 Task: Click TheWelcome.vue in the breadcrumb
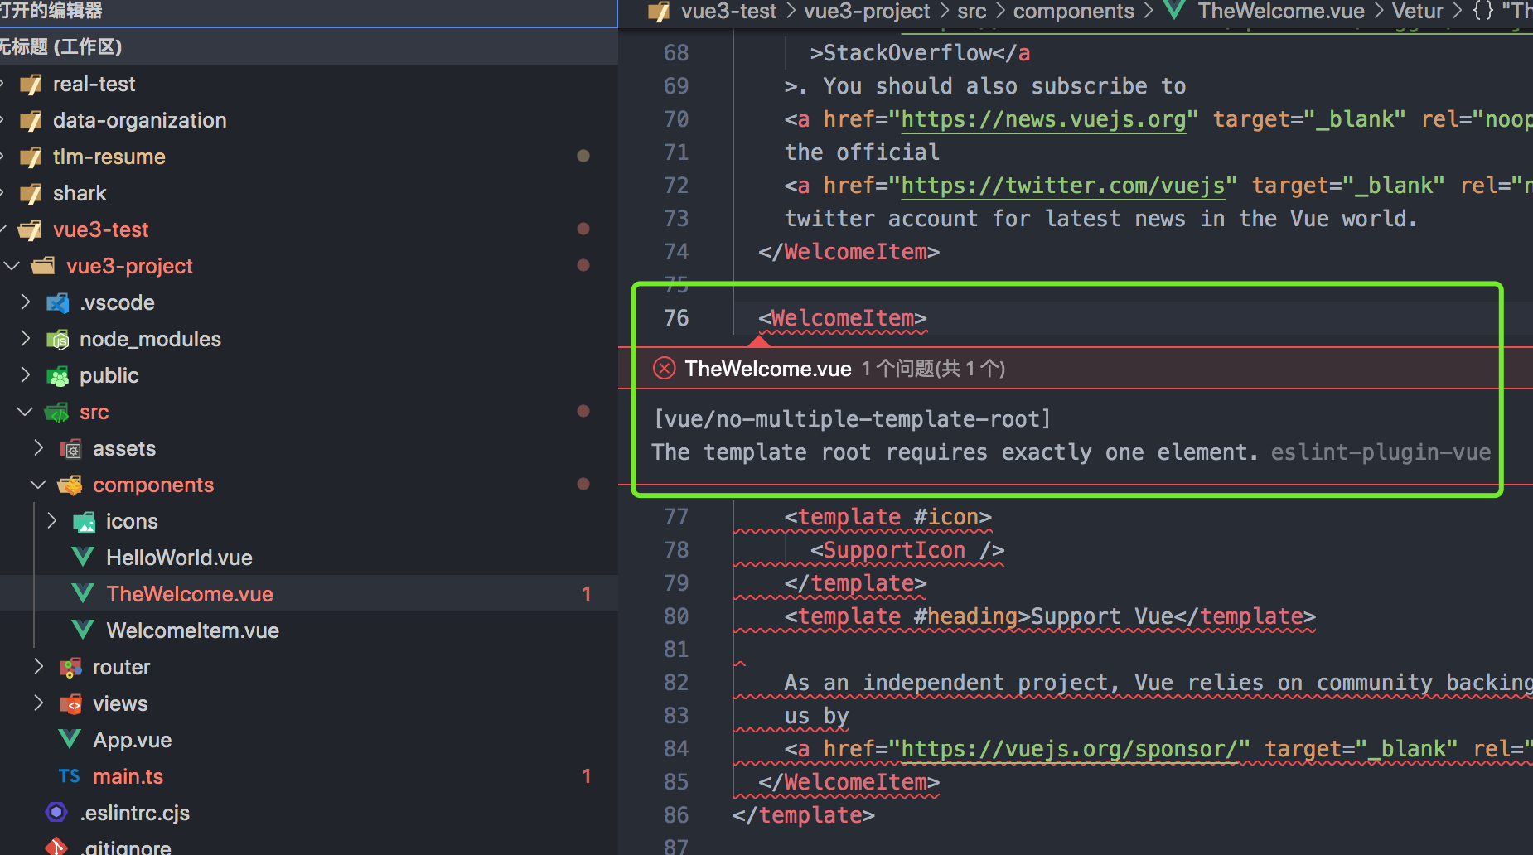[1281, 12]
